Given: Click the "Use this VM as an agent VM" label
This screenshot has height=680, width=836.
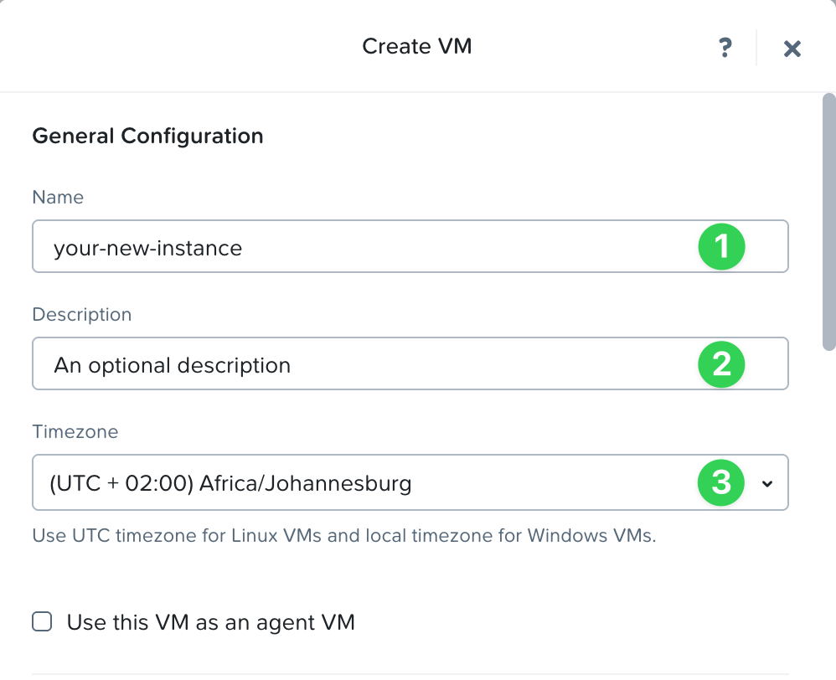Looking at the screenshot, I should [210, 622].
